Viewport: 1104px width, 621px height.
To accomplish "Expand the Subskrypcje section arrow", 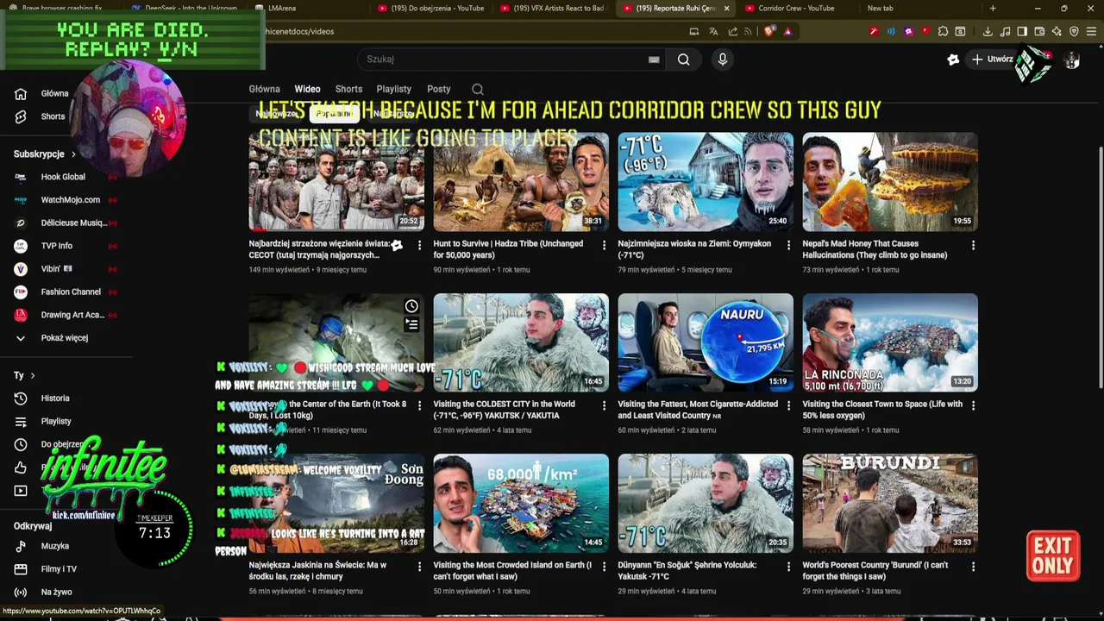I will tap(73, 154).
